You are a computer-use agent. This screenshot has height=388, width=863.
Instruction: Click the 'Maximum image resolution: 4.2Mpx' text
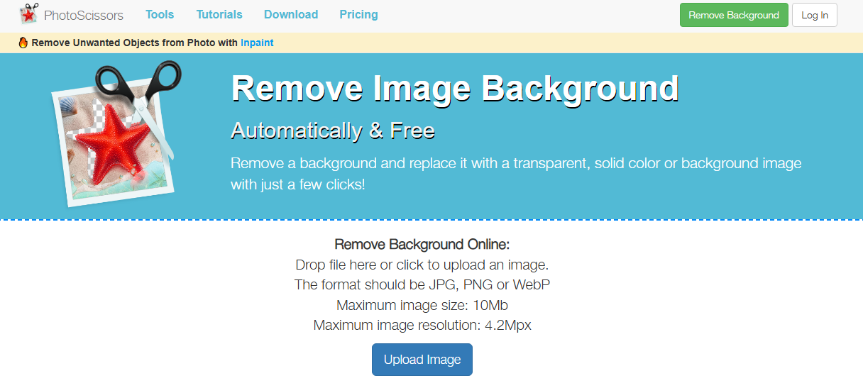pos(422,326)
